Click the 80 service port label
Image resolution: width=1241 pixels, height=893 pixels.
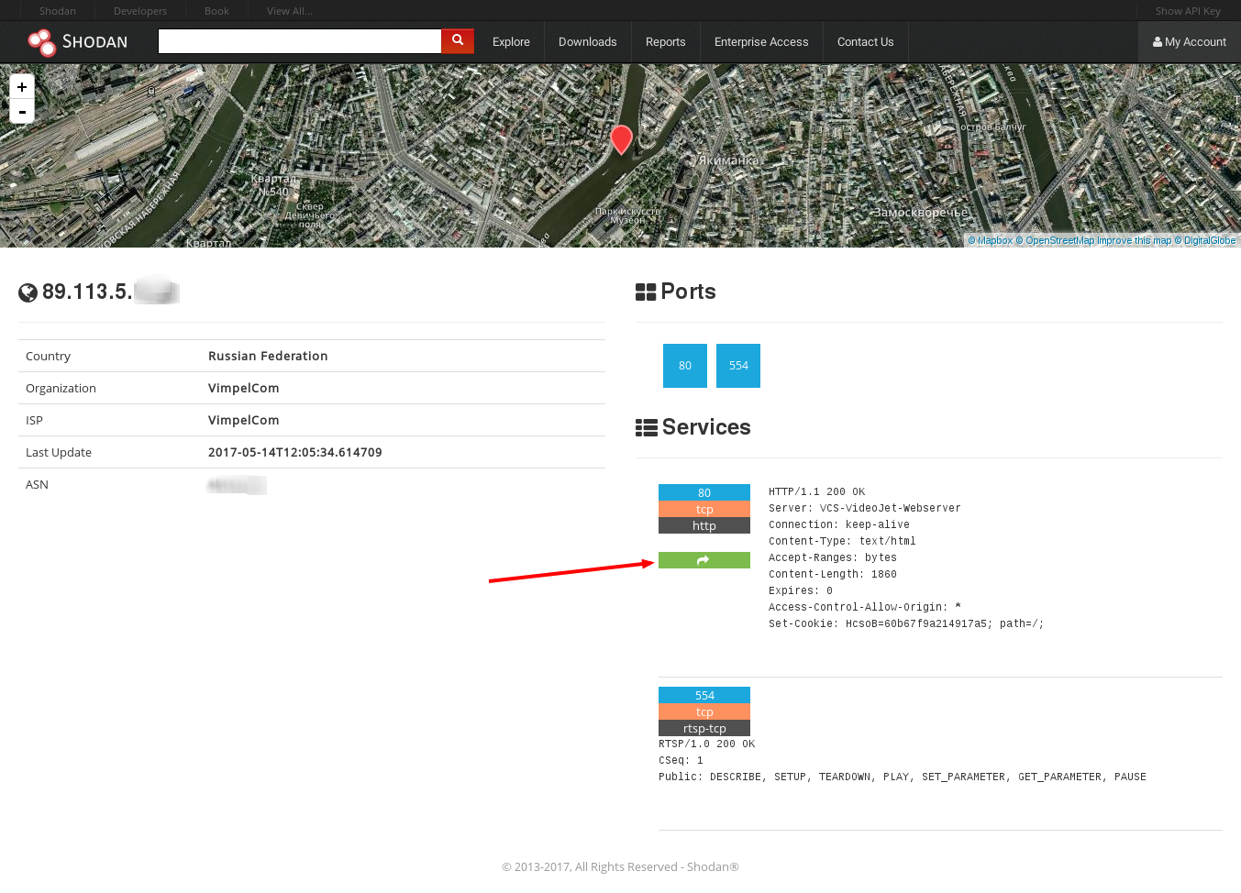coord(704,492)
